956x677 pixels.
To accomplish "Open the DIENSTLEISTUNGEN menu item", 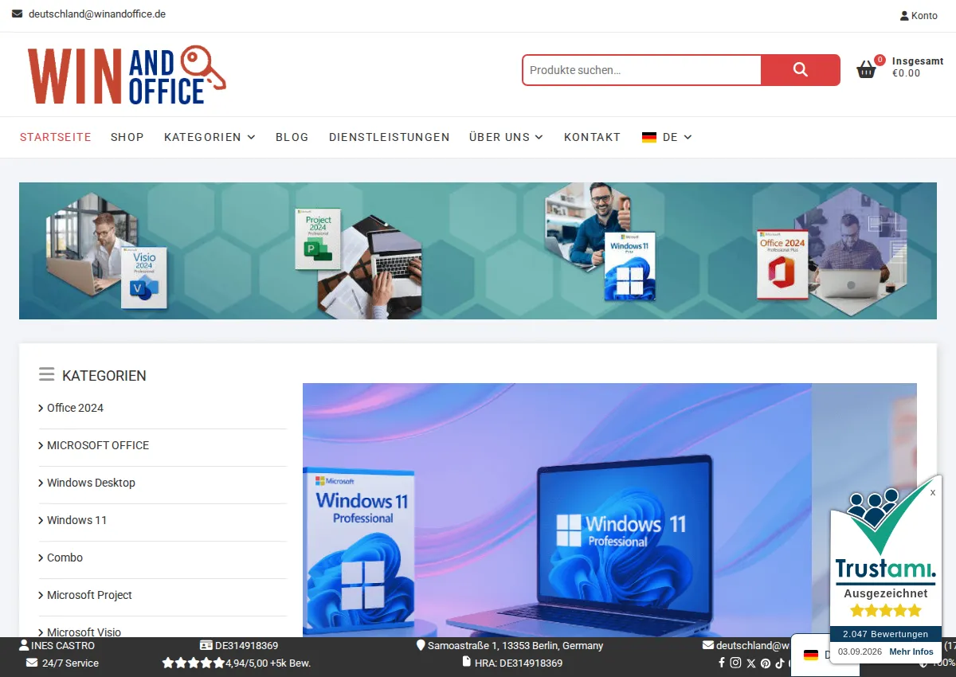I will (390, 137).
